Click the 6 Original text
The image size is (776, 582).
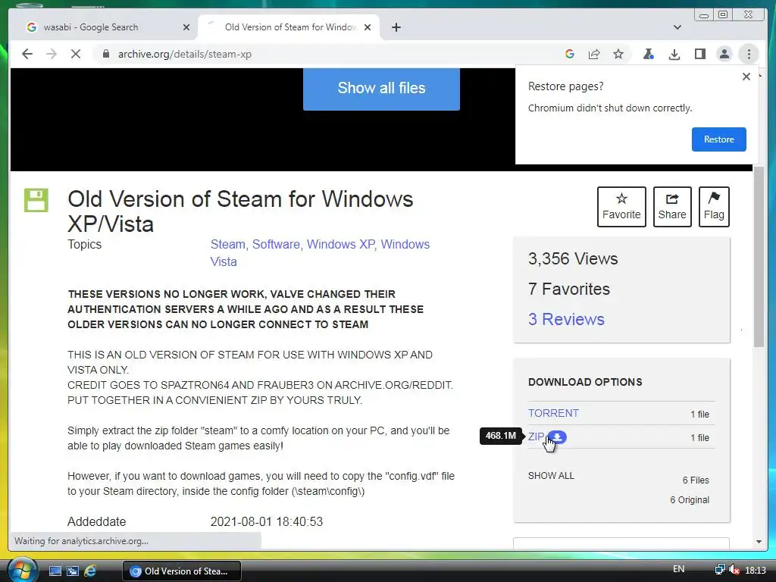point(690,500)
